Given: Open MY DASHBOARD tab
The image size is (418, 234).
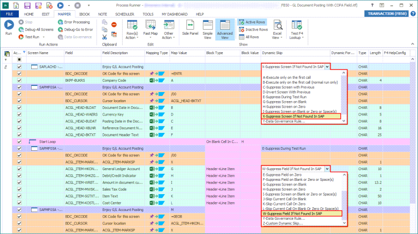Looking at the screenshot, I should point(175,14).
